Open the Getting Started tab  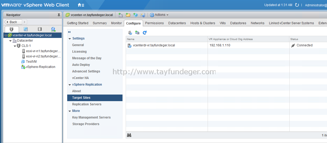point(77,23)
